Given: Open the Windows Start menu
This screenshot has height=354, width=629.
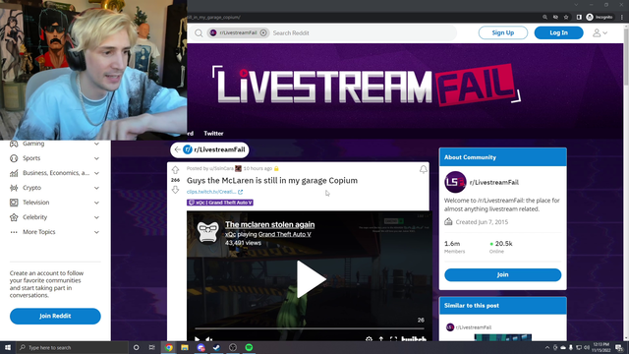Looking at the screenshot, I should coord(8,347).
